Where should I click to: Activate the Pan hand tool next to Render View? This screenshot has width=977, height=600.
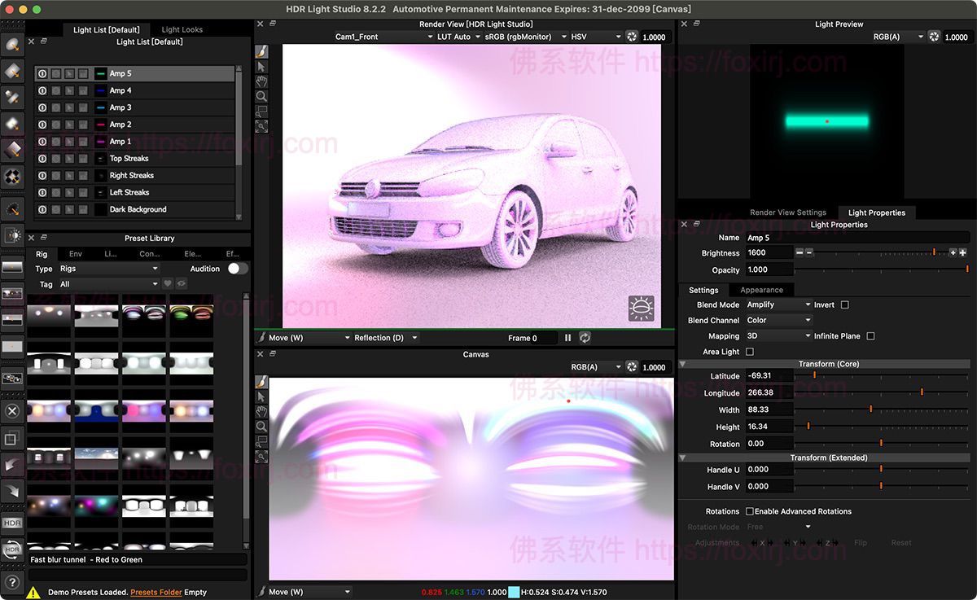[261, 81]
